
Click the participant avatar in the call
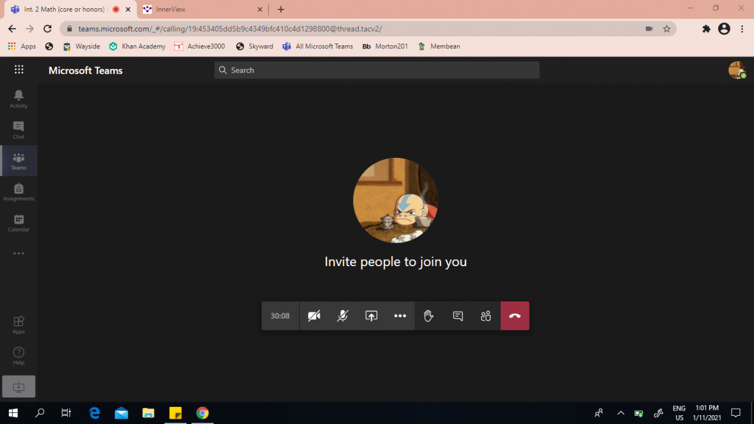tap(396, 200)
